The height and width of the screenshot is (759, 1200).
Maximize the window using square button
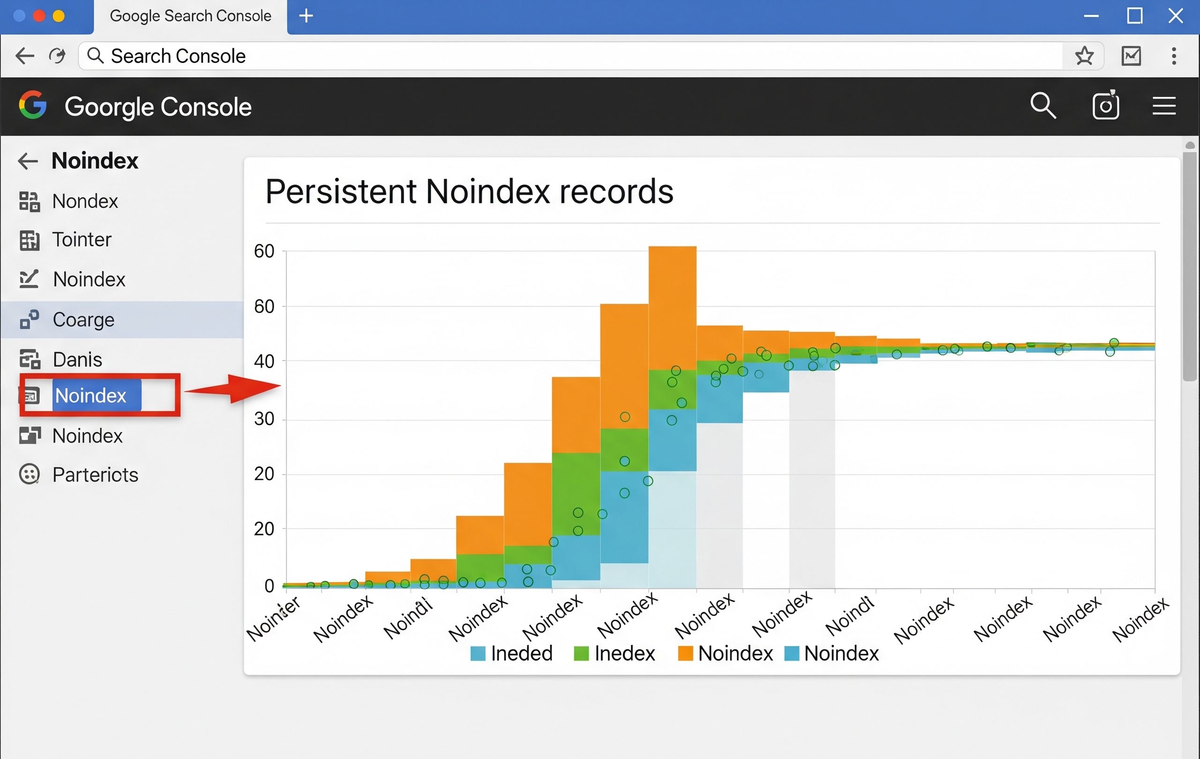click(x=1135, y=16)
